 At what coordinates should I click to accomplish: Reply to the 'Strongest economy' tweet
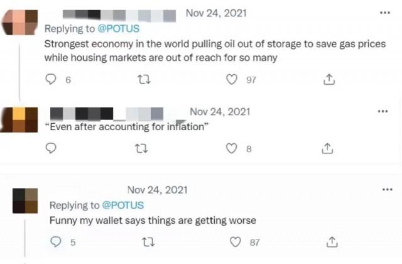(53, 80)
